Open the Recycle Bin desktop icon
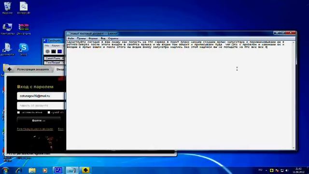309x174 pixels. (x=7, y=8)
